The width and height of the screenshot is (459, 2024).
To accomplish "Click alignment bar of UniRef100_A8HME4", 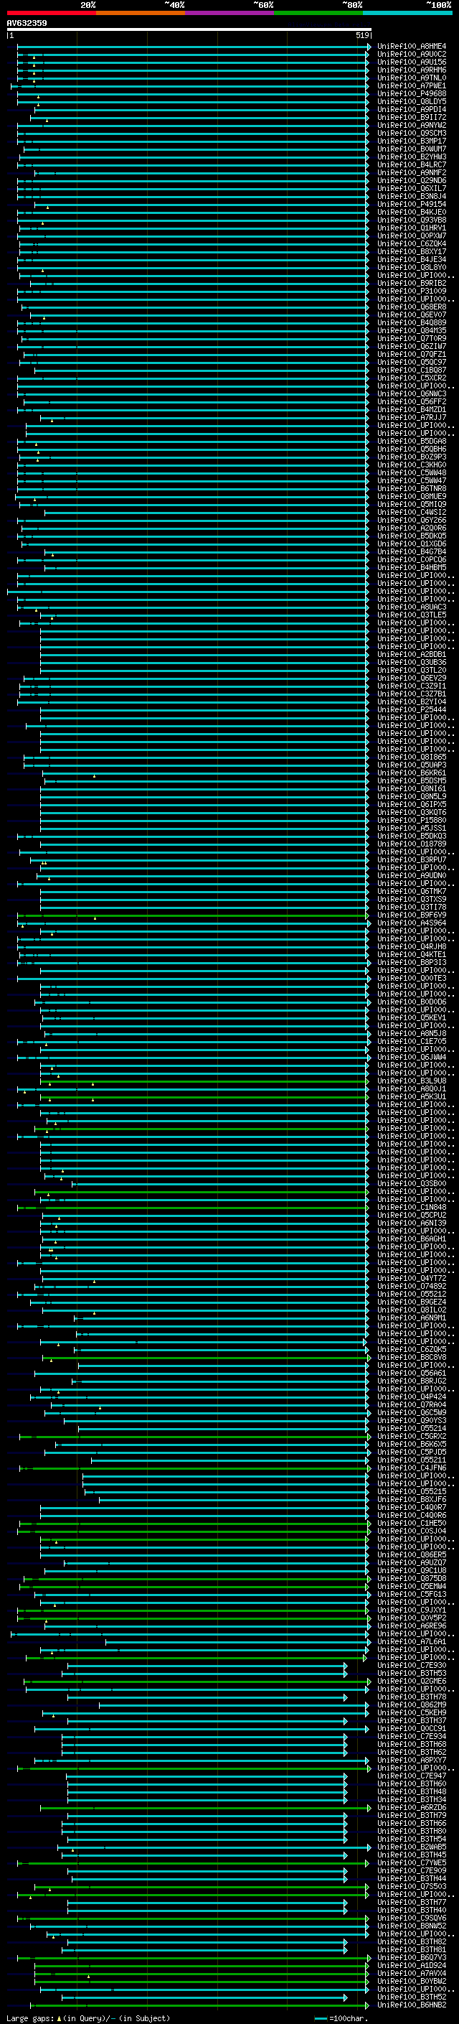I will (x=194, y=47).
